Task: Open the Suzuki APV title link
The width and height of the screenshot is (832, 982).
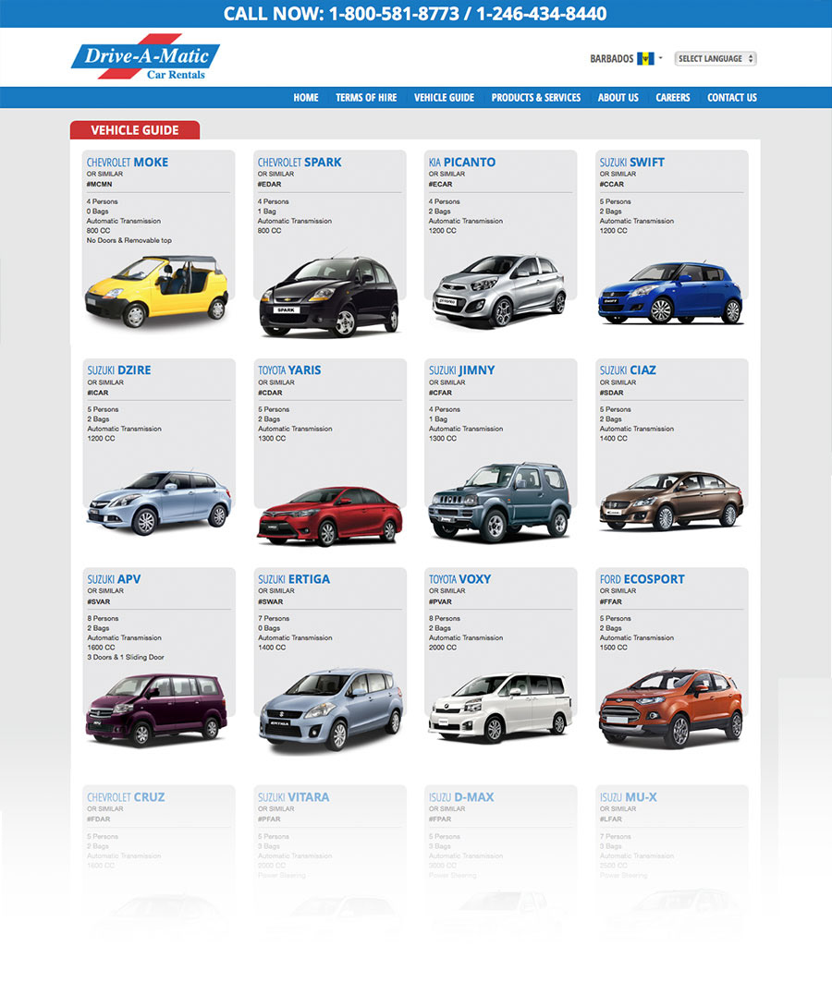Action: [114, 579]
